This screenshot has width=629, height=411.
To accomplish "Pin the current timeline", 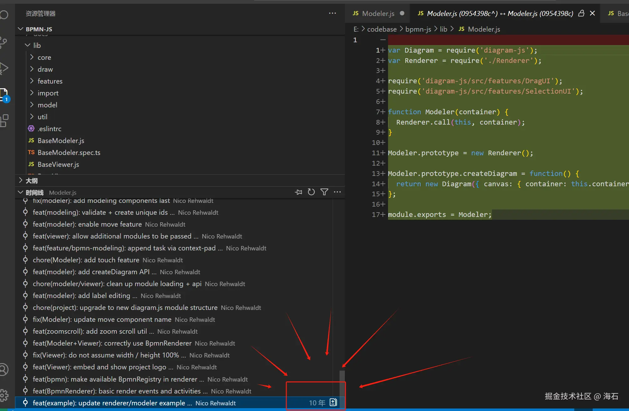I will [298, 192].
